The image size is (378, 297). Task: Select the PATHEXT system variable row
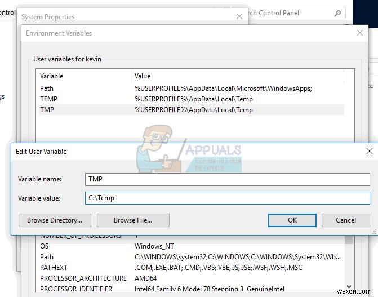[192, 268]
